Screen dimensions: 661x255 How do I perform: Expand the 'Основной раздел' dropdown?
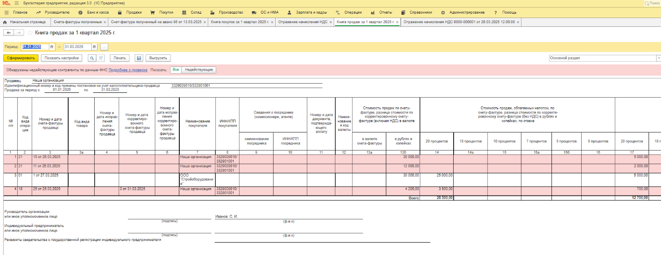click(x=658, y=58)
